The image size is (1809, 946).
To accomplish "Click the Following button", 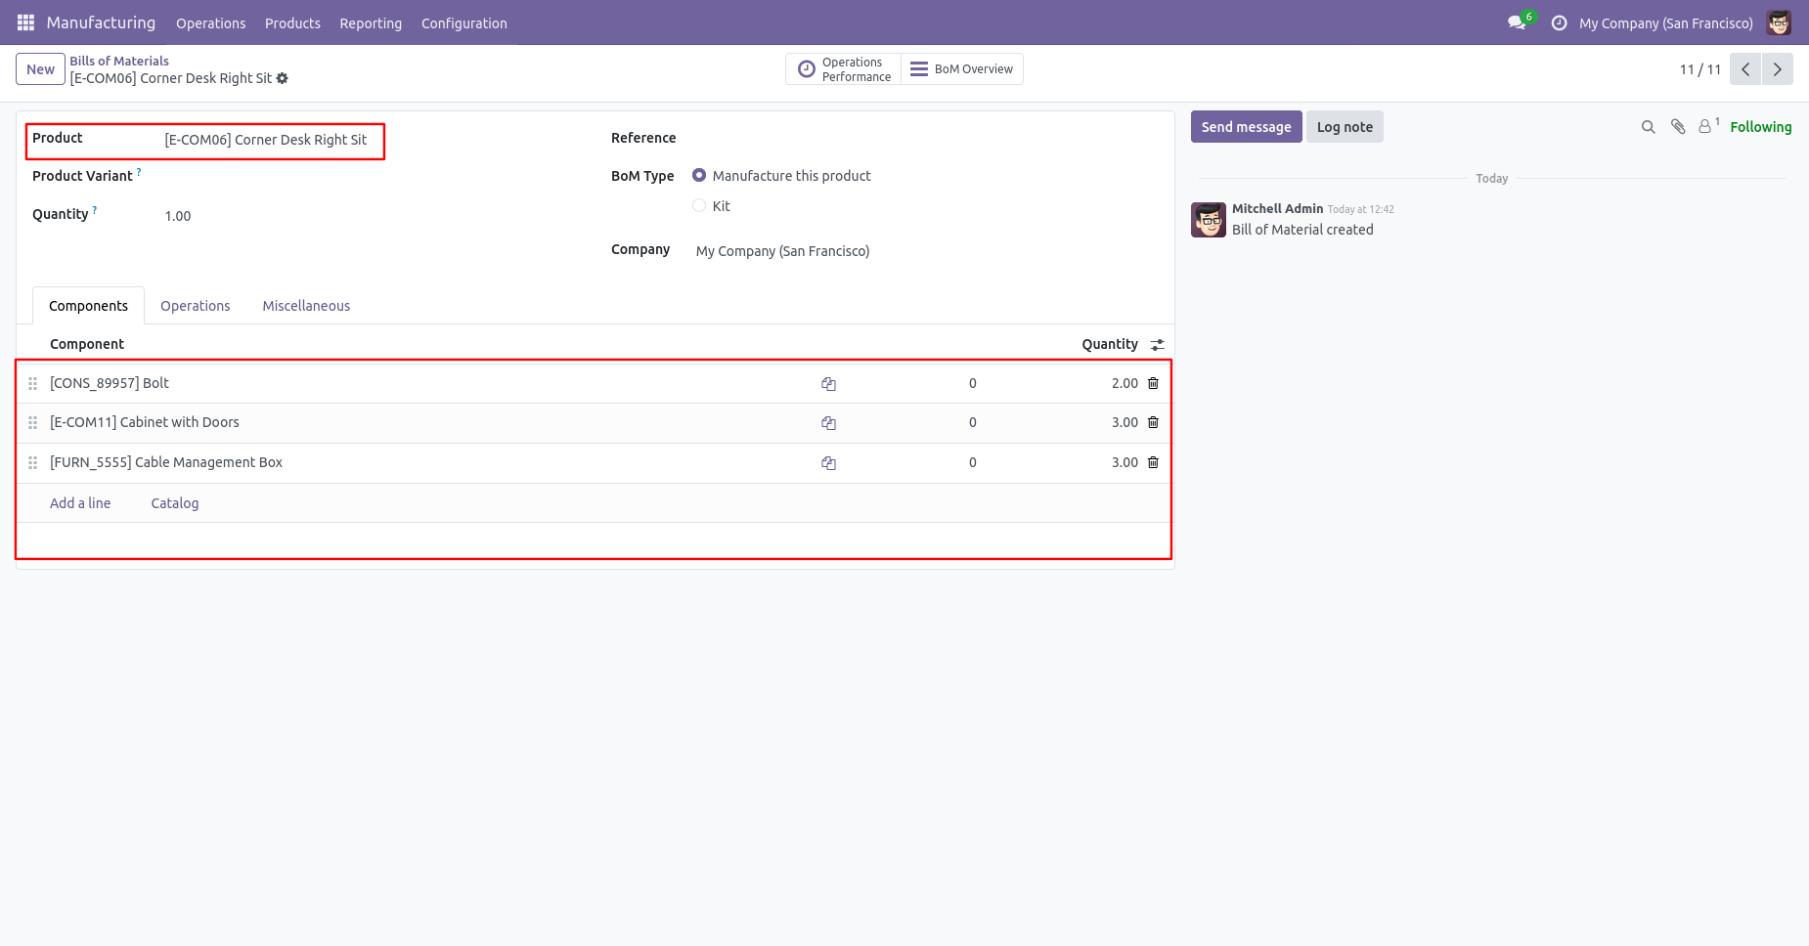I will point(1760,127).
